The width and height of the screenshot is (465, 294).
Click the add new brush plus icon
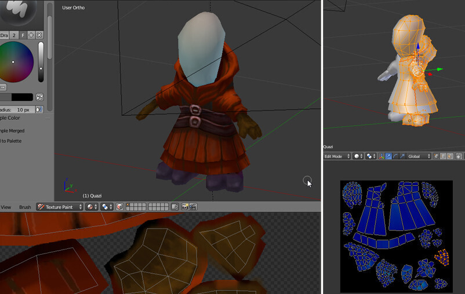31,35
